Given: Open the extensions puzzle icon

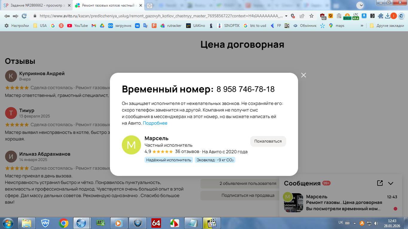Looking at the screenshot, I should coord(381,16).
